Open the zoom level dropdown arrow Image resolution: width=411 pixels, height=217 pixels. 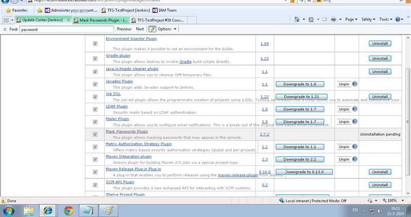click(x=403, y=201)
